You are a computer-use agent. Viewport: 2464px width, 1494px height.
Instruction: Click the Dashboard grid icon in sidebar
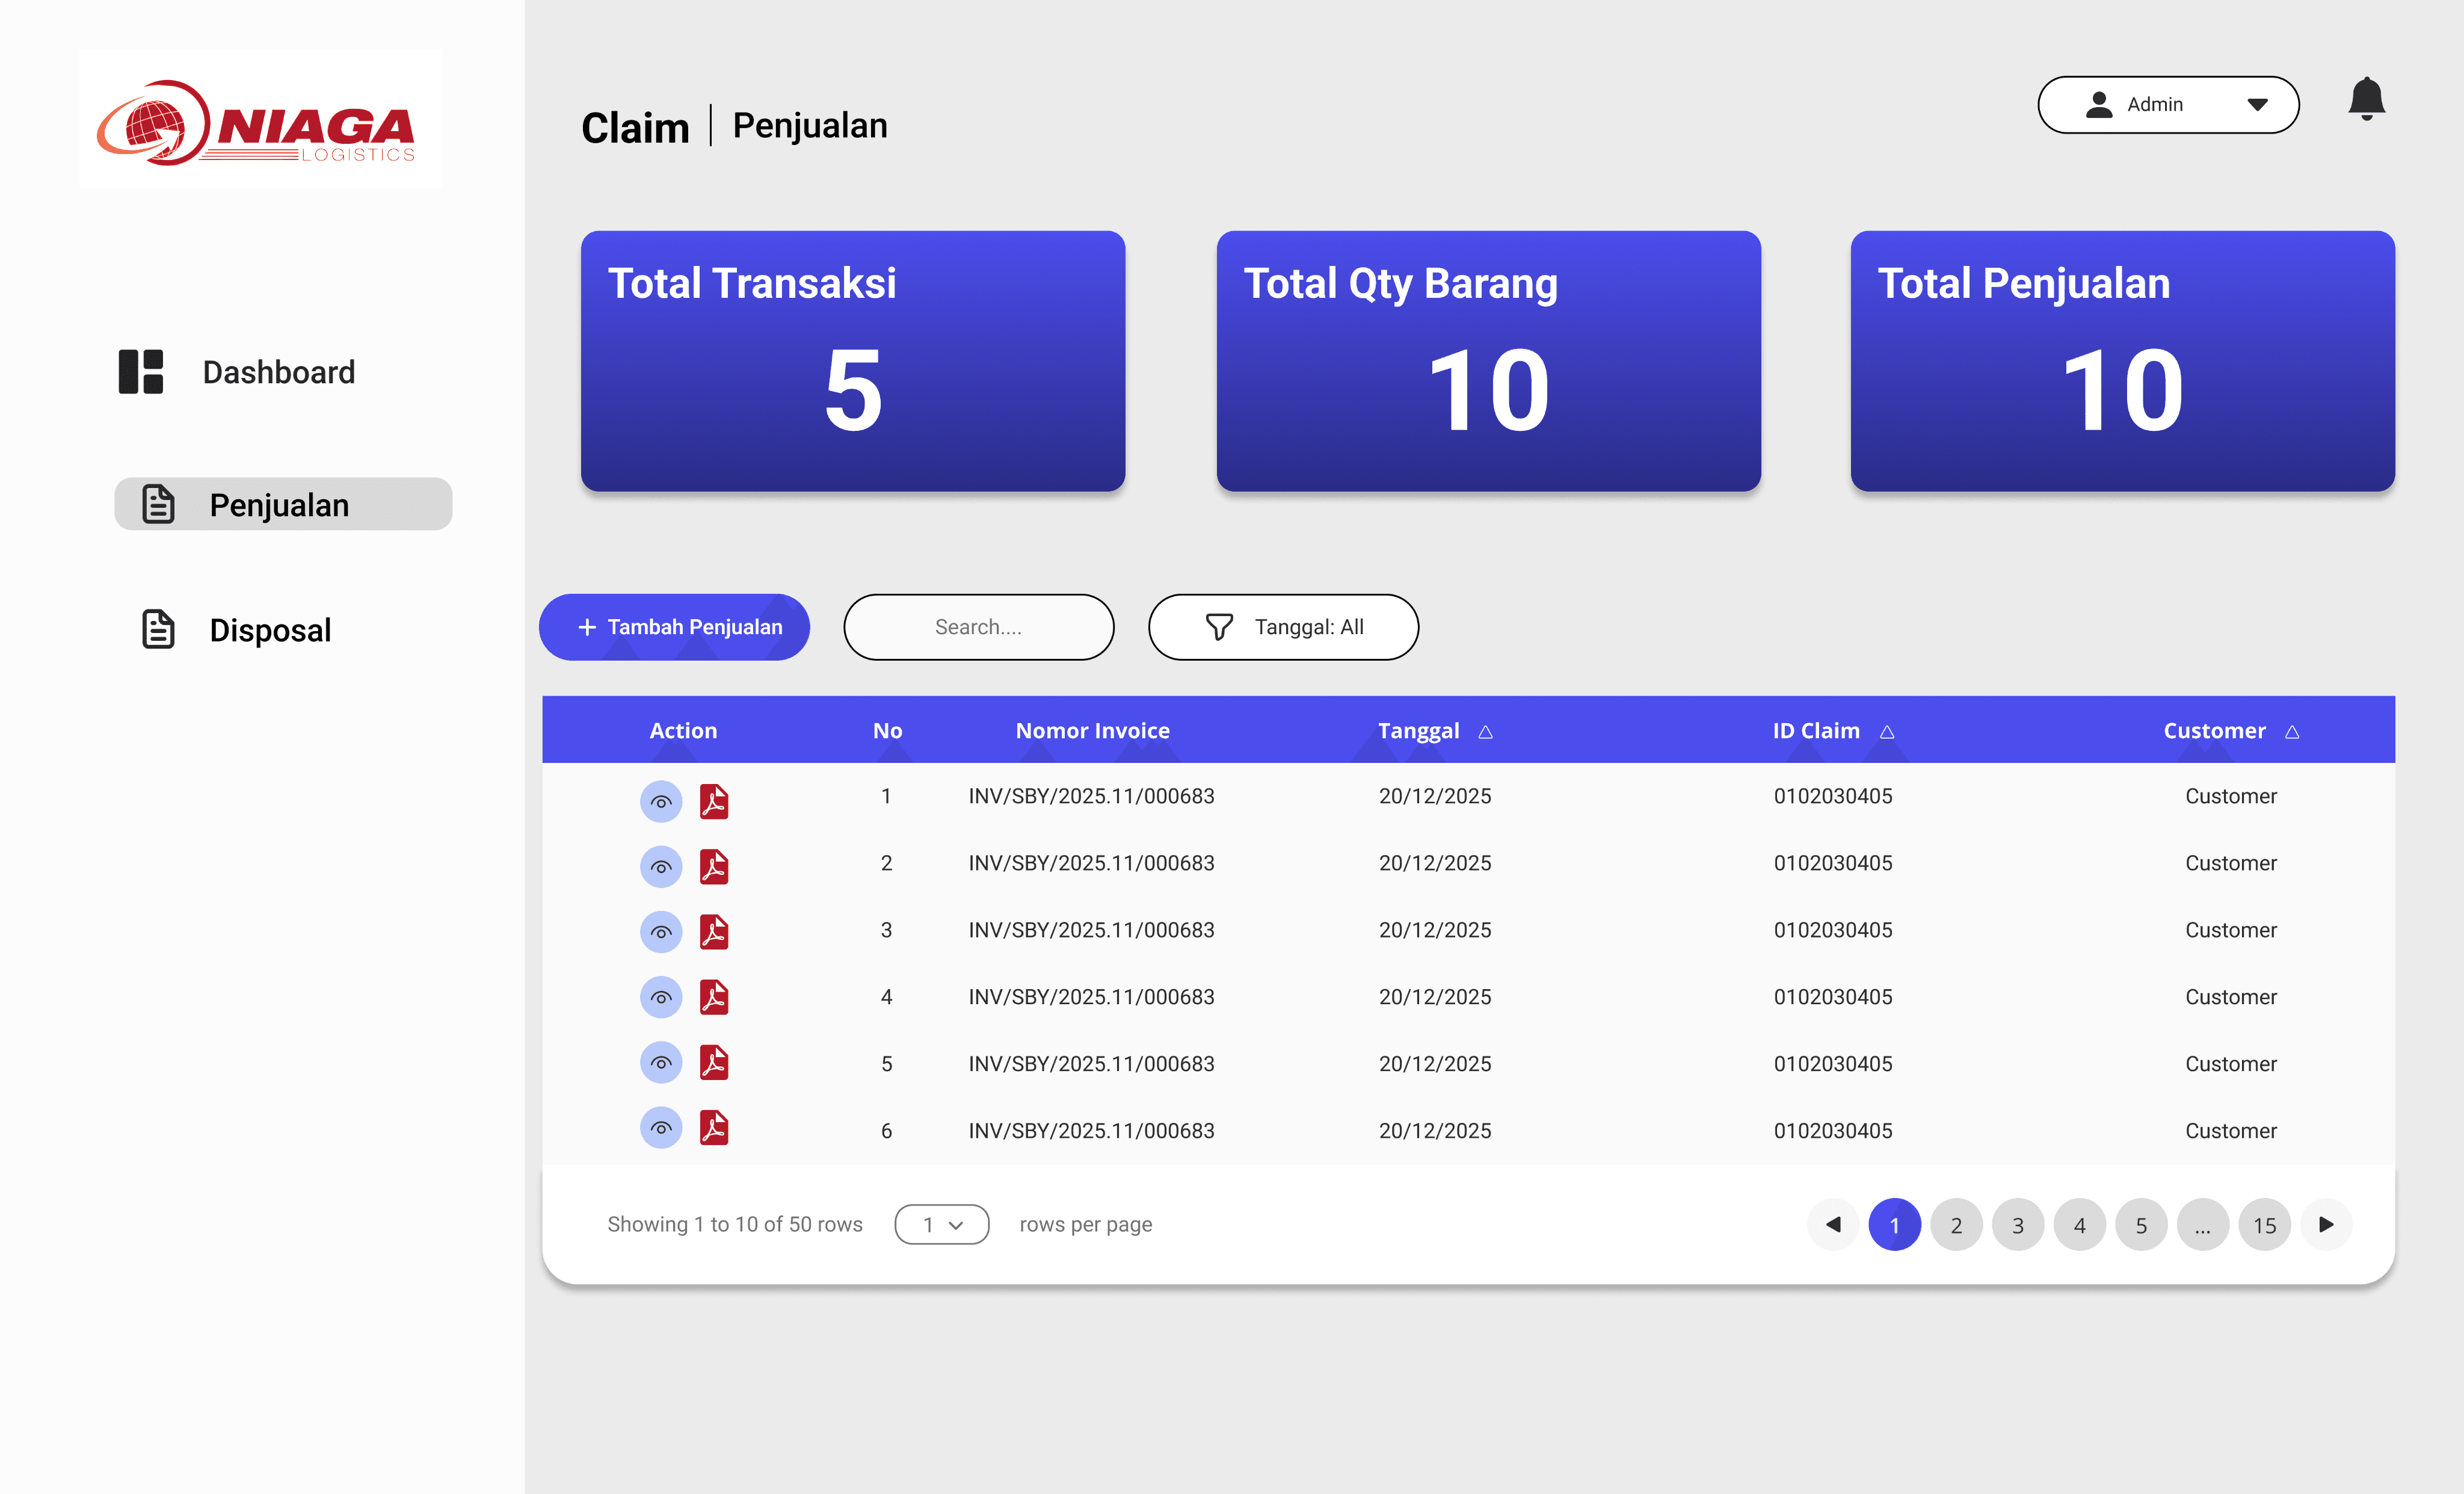[141, 372]
